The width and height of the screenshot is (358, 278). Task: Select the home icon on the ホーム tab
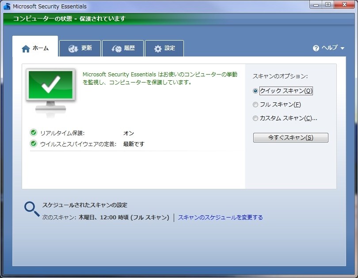26,49
